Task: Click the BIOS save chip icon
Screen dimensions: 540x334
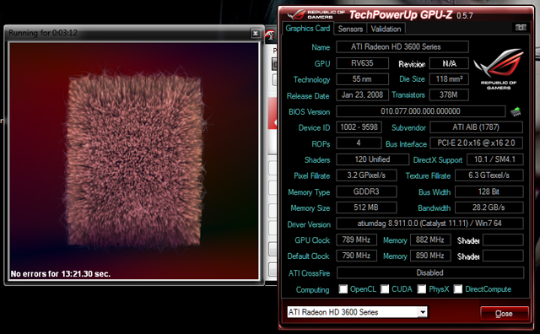Action: (x=516, y=111)
